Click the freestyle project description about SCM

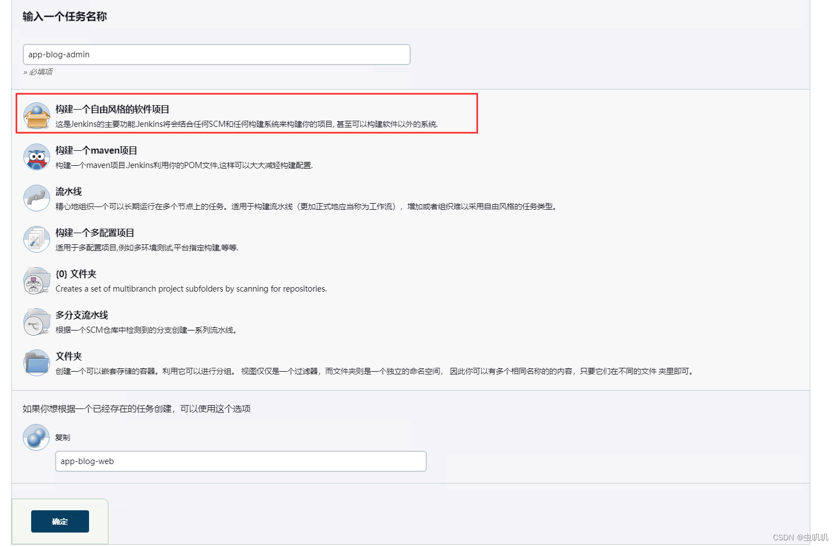(247, 124)
